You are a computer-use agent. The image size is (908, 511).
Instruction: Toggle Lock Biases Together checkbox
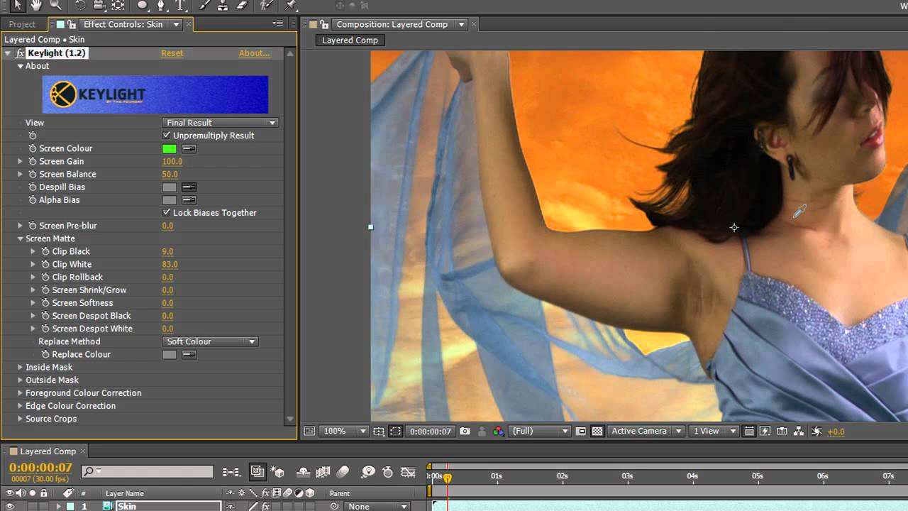coord(167,213)
